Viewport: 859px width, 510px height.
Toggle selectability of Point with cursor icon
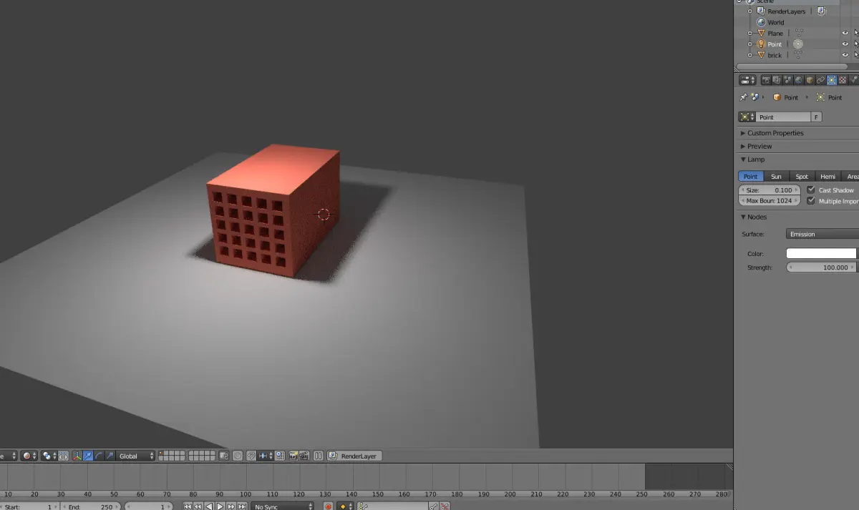[856, 44]
